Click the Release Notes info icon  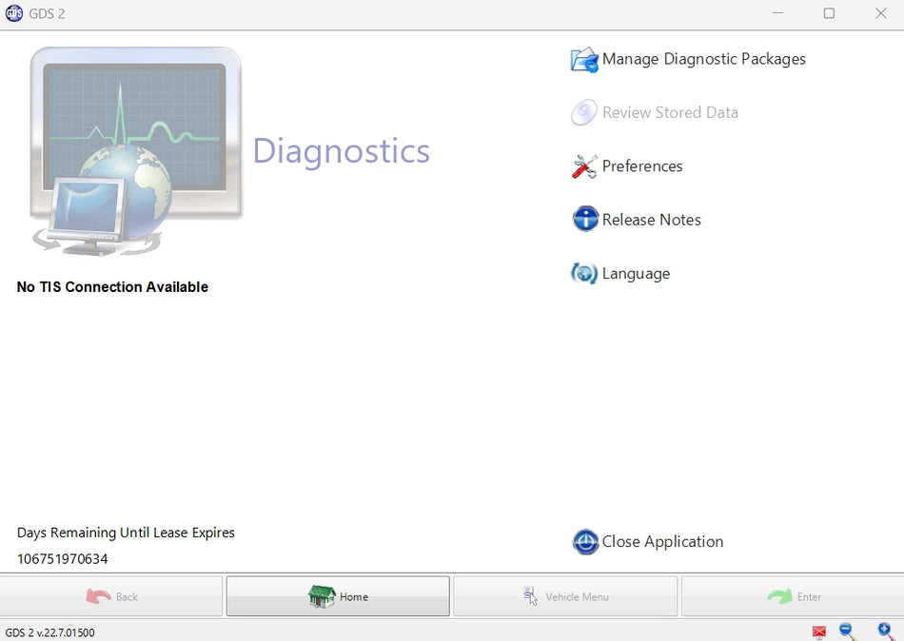(x=585, y=219)
